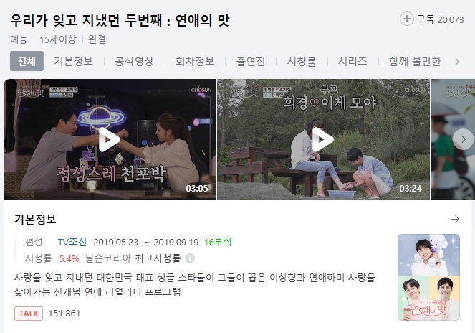Open the program poster thumbnail
475x333 pixels.
tap(428, 277)
